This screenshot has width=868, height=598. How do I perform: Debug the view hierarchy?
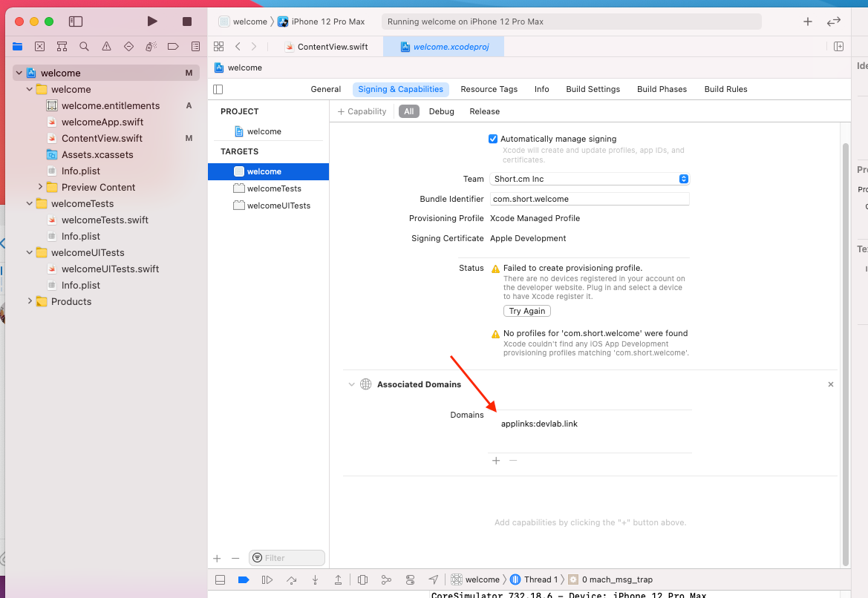[x=362, y=579]
